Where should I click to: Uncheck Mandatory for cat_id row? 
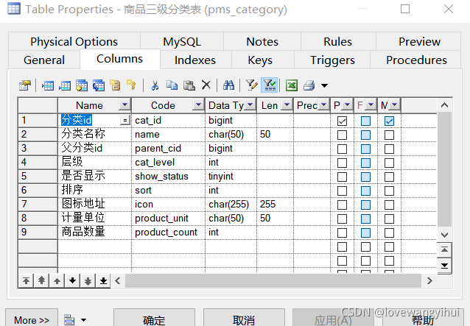click(389, 121)
